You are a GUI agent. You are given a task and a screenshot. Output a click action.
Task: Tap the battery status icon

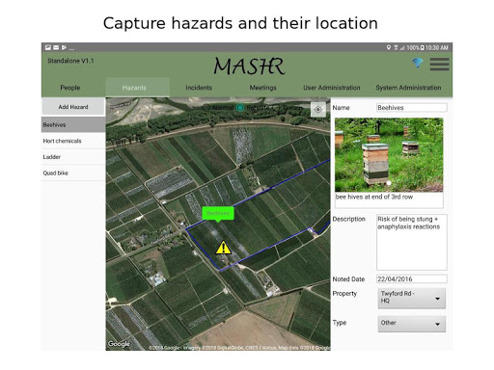[422, 47]
